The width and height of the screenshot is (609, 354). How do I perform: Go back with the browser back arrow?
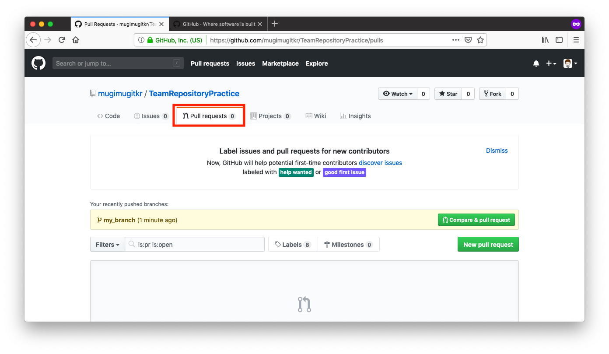click(x=33, y=40)
